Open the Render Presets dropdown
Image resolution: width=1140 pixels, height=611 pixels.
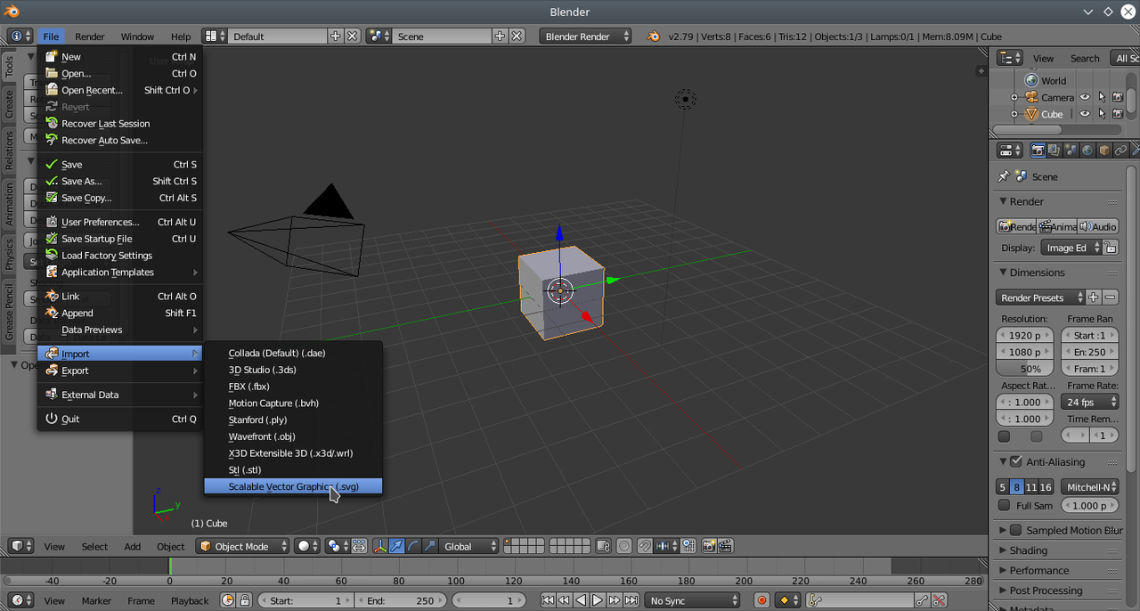pos(1040,297)
